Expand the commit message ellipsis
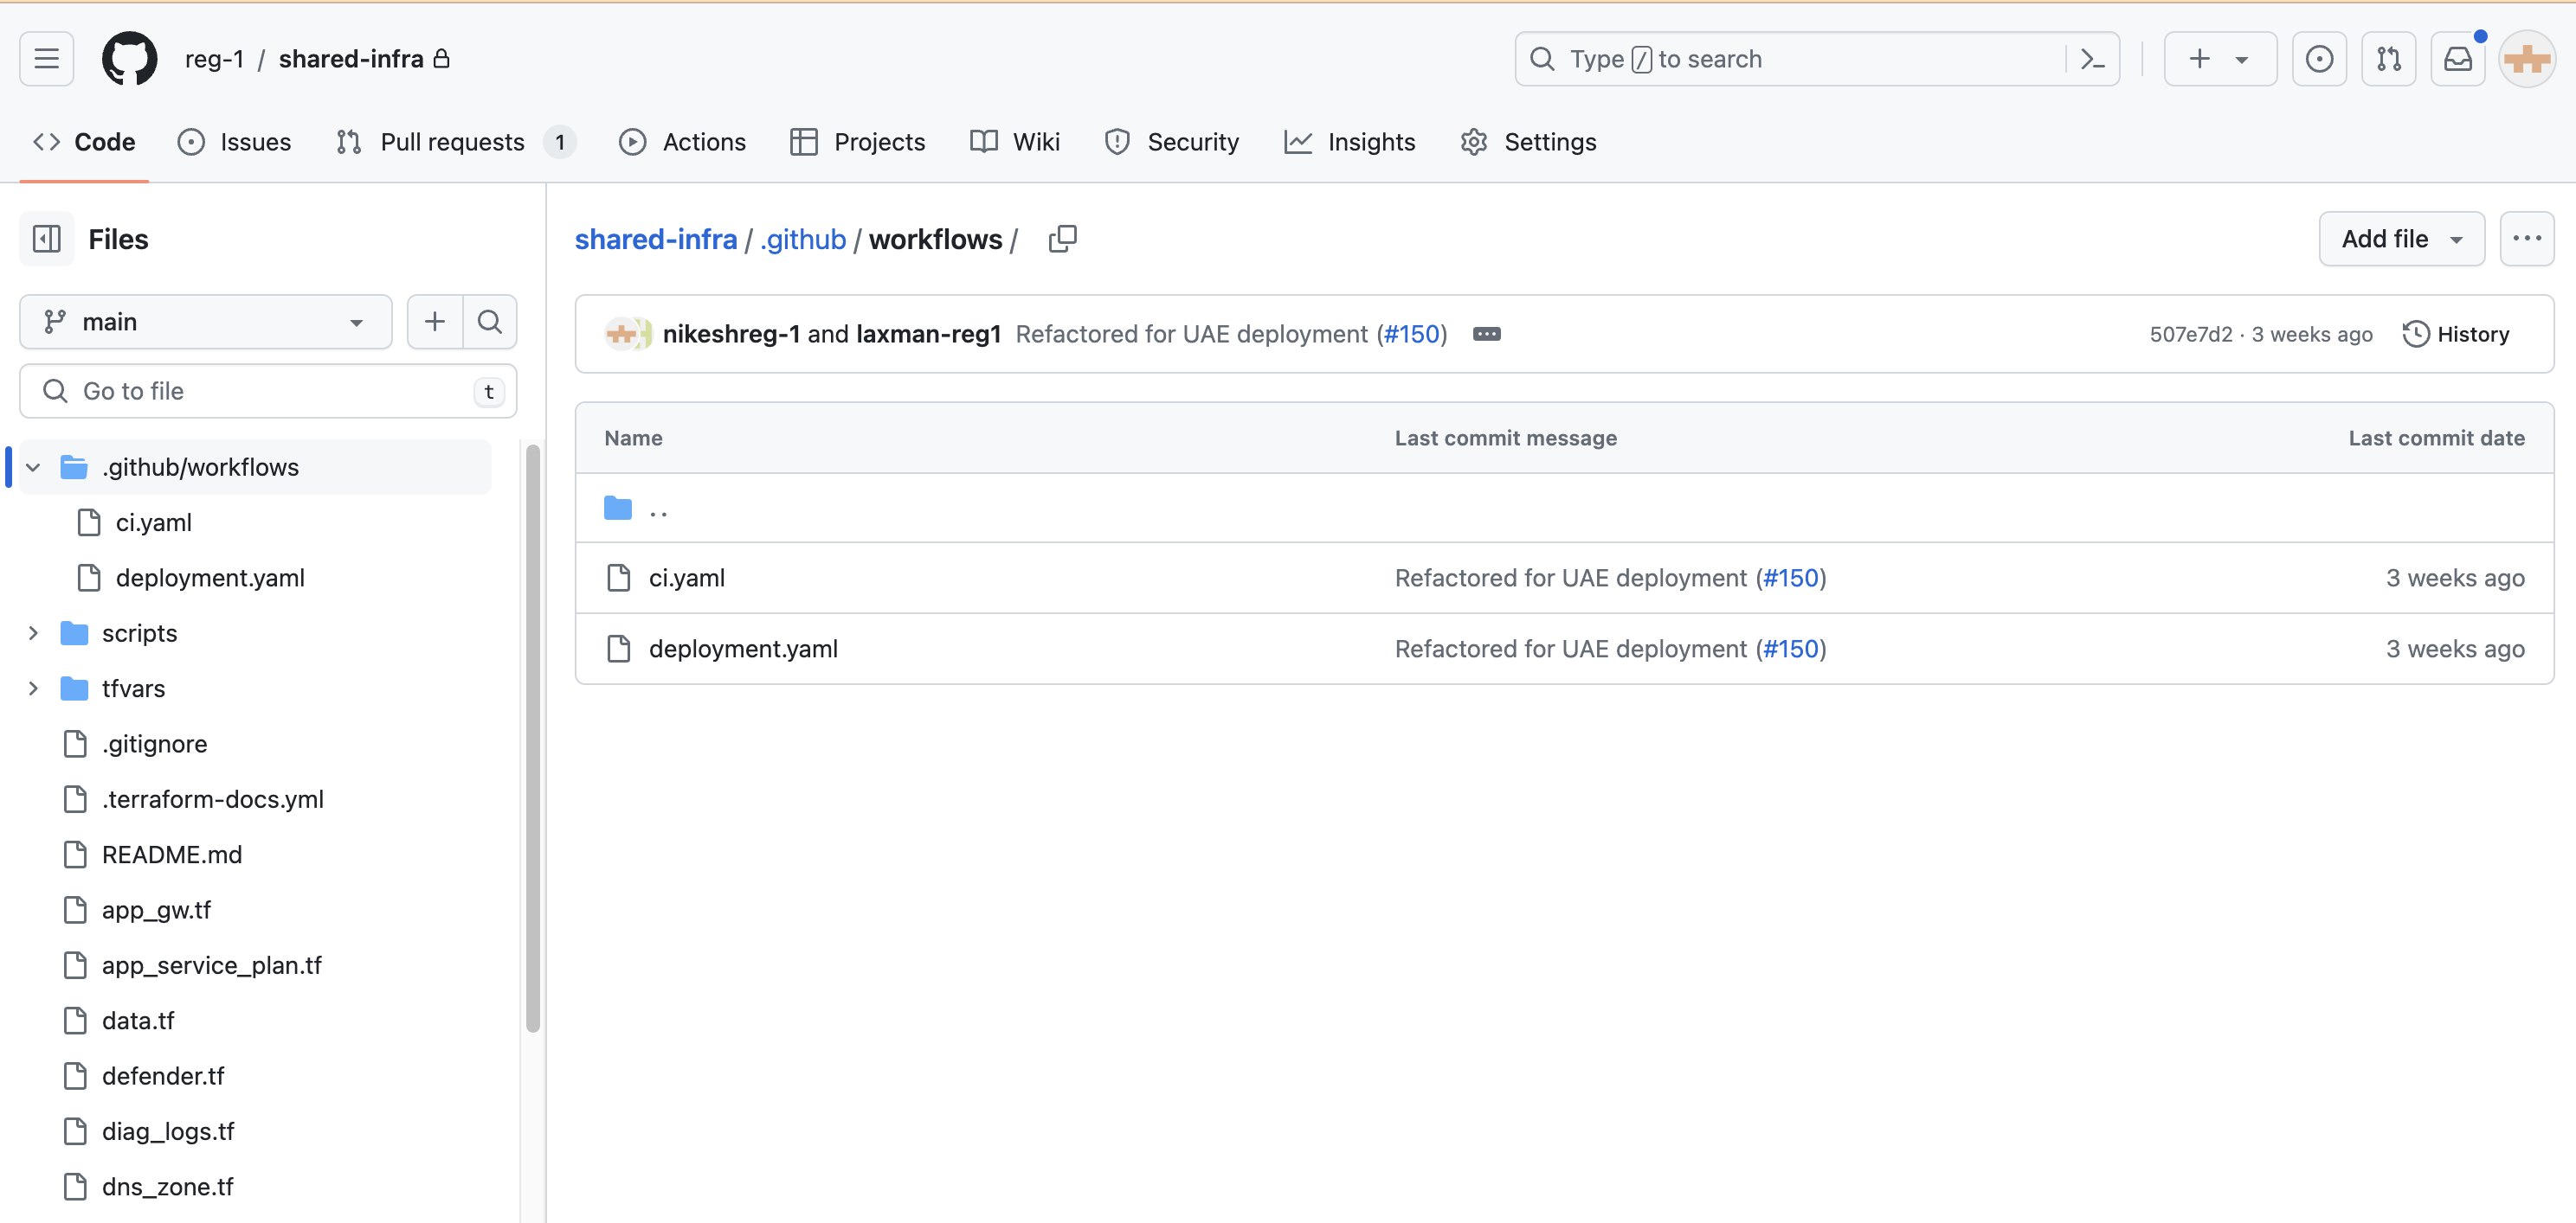2576x1223 pixels. 1486,334
